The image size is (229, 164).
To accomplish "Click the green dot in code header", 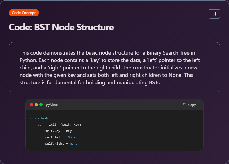I will [41, 105].
